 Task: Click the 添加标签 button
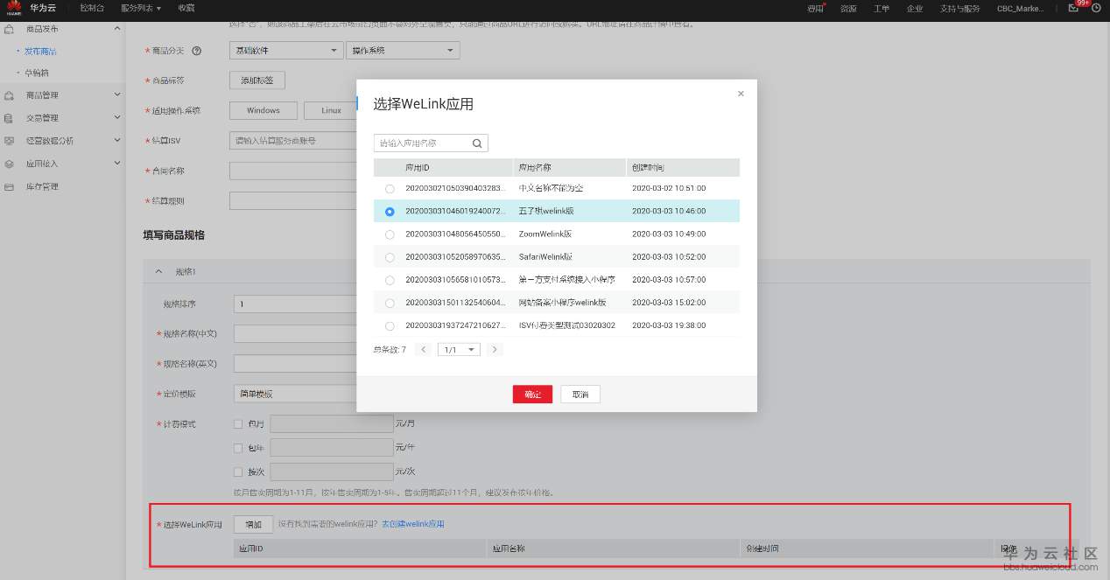click(x=257, y=80)
